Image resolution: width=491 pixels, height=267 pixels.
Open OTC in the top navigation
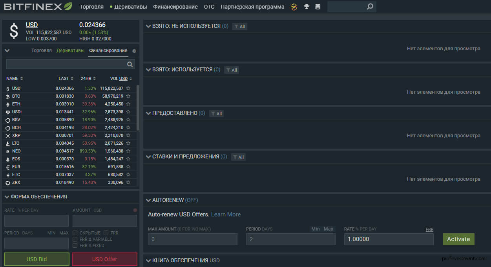coord(209,7)
